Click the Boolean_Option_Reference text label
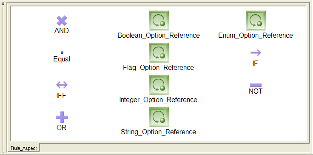The image size is (313, 155). click(159, 36)
